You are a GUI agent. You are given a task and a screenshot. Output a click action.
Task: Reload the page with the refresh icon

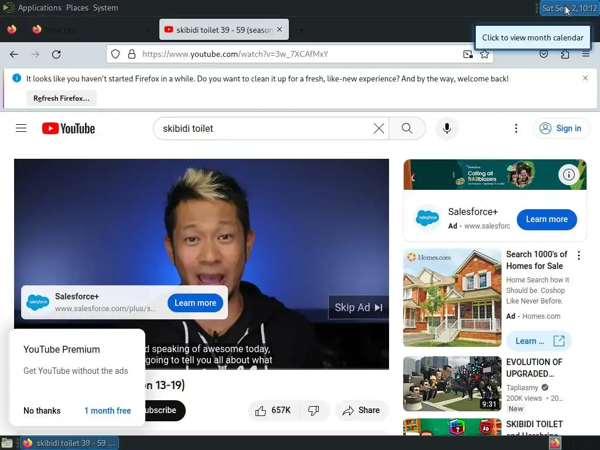coord(56,54)
